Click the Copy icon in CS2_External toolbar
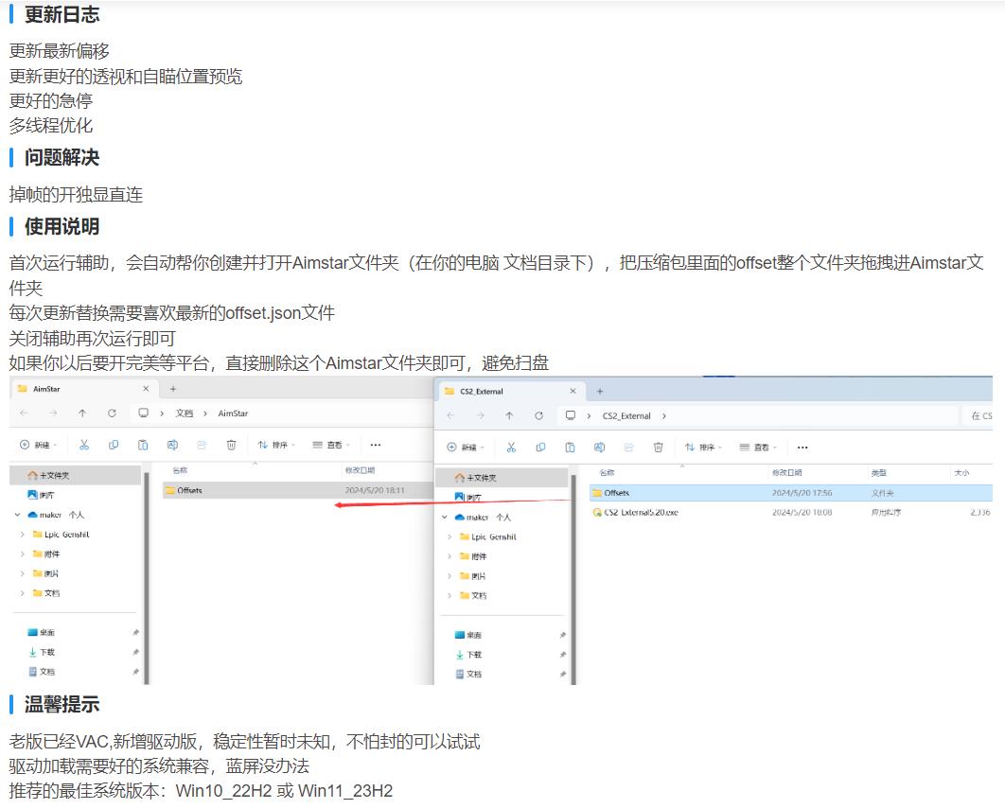This screenshot has height=809, width=1005. pos(540,448)
